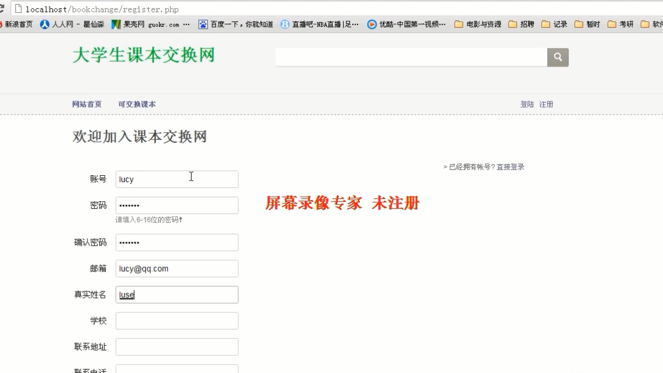Open the 考研 bookmark folder

point(620,24)
